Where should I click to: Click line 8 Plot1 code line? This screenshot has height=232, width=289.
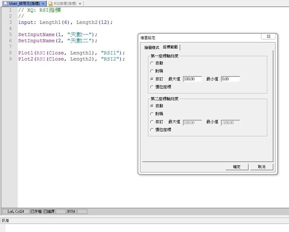click(x=71, y=53)
